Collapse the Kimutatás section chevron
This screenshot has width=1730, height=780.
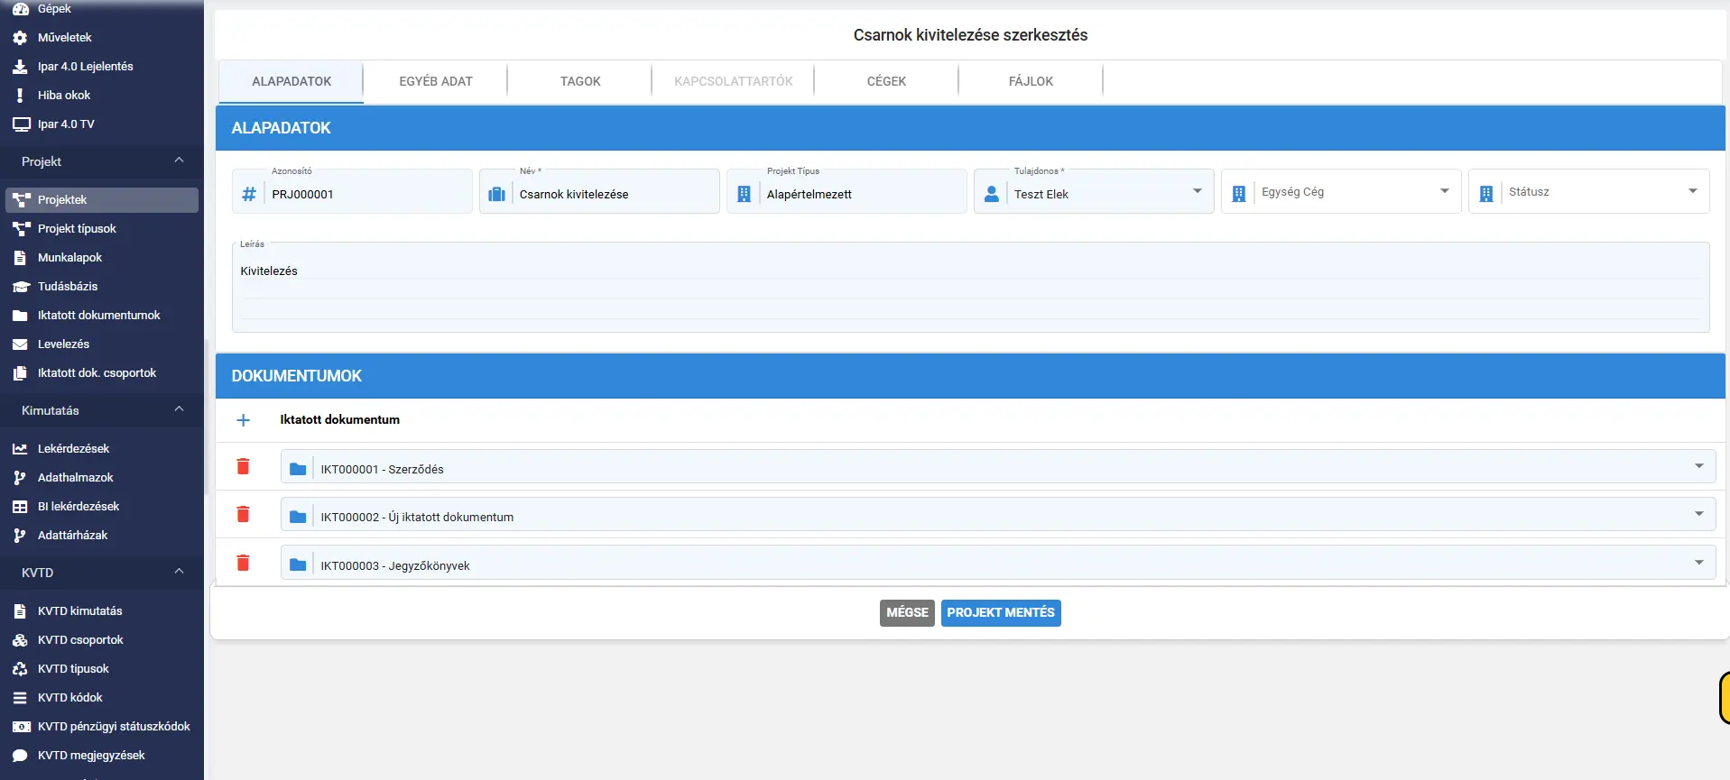tap(179, 409)
